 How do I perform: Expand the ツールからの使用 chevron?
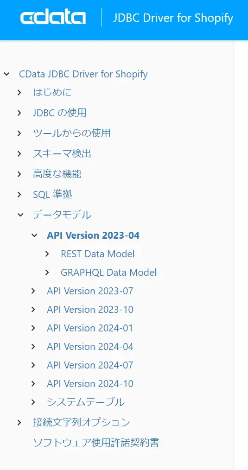tap(19, 133)
